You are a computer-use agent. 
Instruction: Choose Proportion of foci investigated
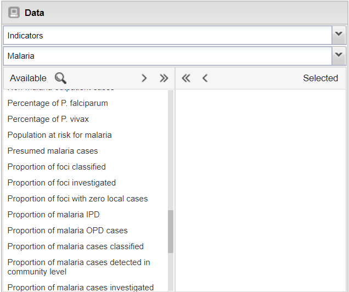click(x=61, y=183)
